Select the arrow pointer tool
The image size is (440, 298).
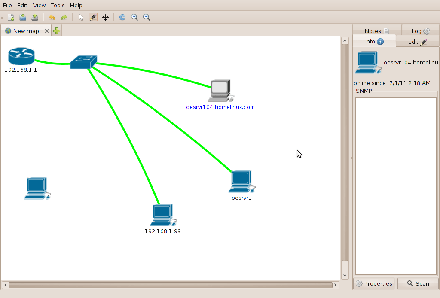[80, 17]
